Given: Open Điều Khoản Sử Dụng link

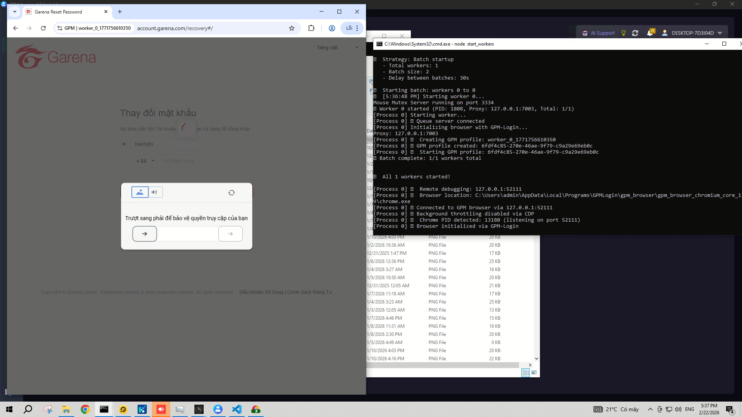Looking at the screenshot, I should click(261, 292).
